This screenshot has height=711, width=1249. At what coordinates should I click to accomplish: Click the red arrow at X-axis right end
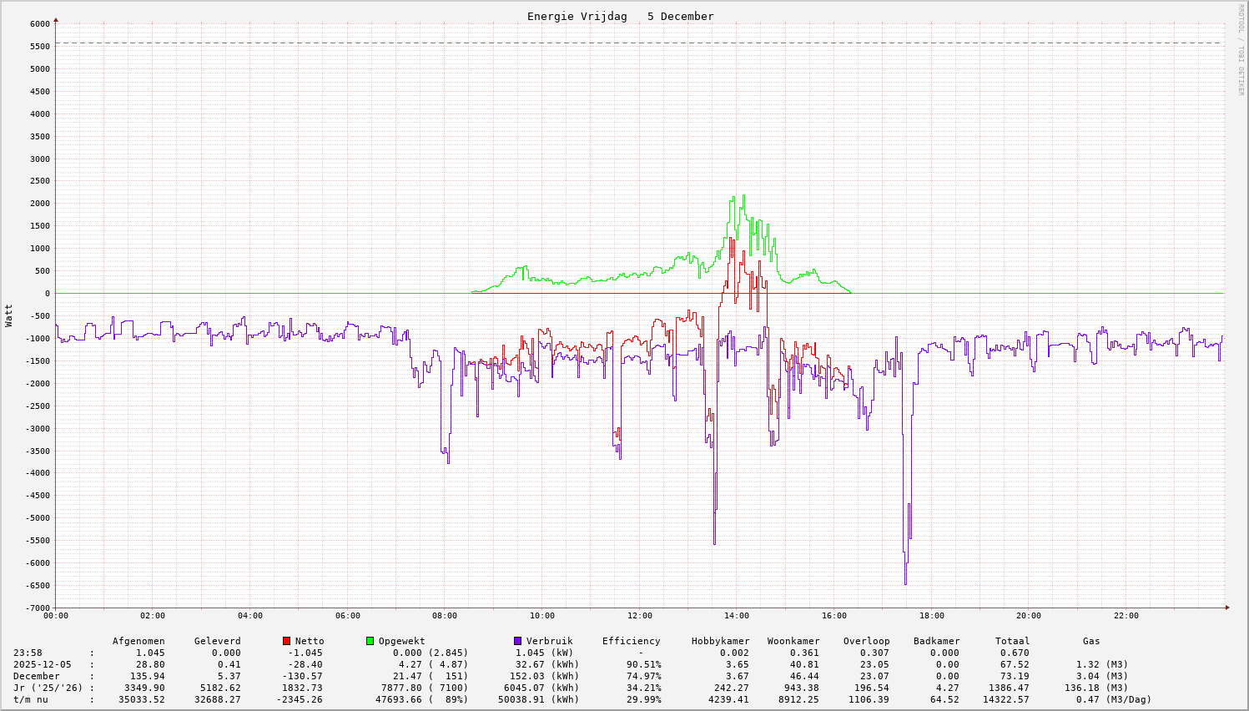(1226, 608)
